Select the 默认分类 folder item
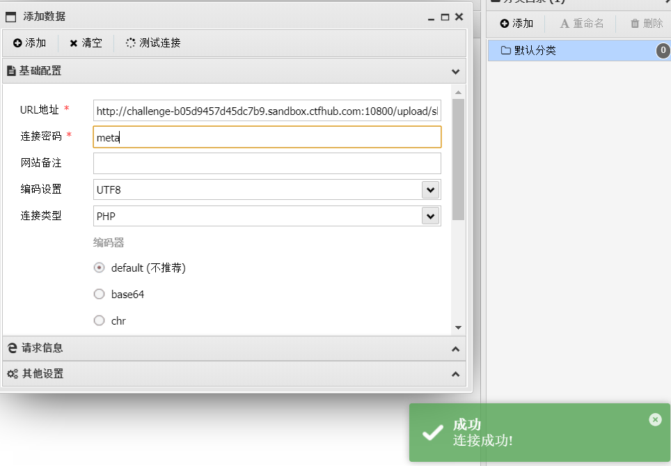671x466 pixels. coord(579,51)
